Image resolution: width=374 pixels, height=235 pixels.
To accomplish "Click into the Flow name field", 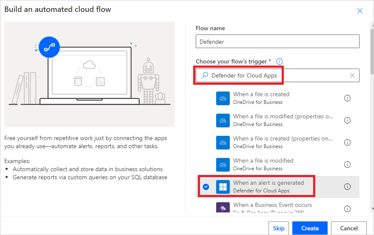I will tap(277, 42).
